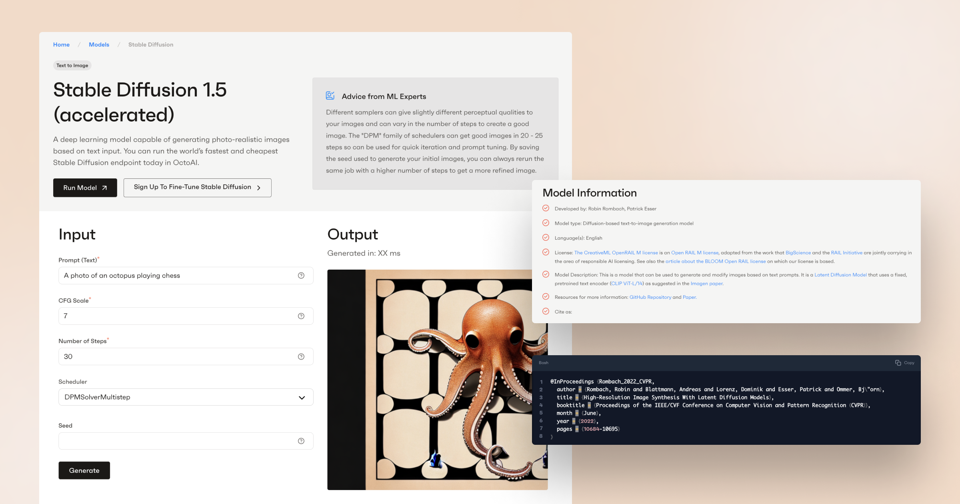This screenshot has height=504, width=960.
Task: Open the Imagen paper link
Action: click(706, 283)
